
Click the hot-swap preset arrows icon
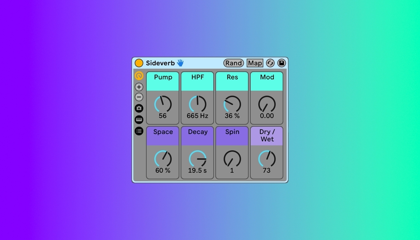coord(270,63)
